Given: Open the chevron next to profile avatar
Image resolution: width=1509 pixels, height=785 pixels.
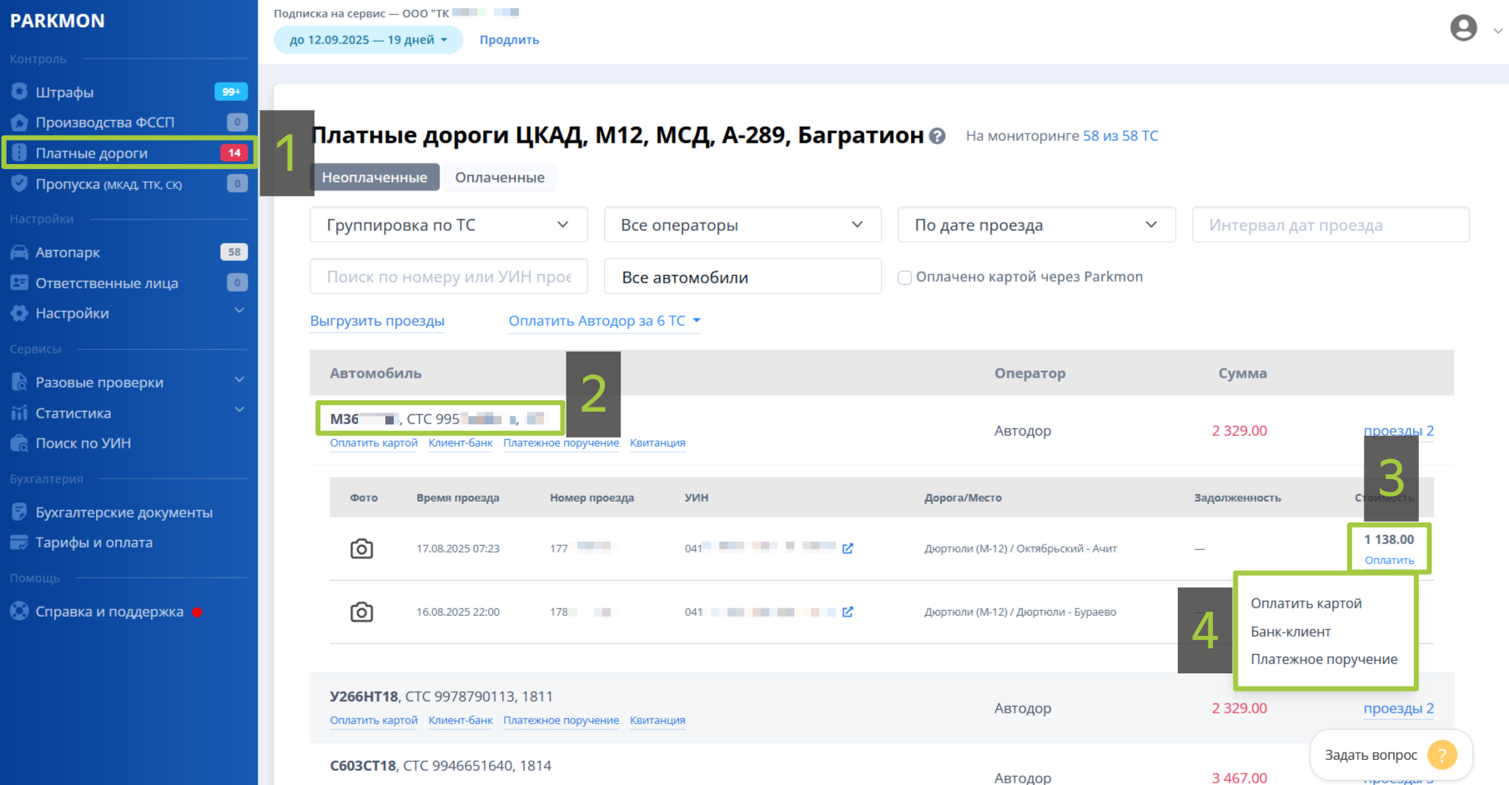Looking at the screenshot, I should pyautogui.click(x=1497, y=30).
